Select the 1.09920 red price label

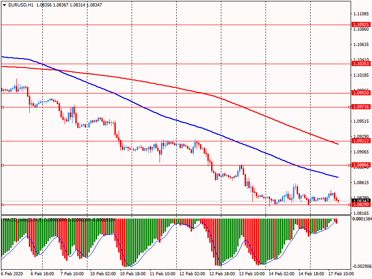point(361,93)
